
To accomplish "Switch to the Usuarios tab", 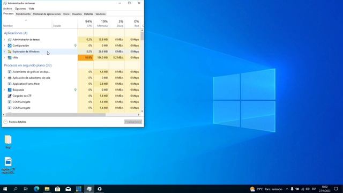I will [77, 14].
